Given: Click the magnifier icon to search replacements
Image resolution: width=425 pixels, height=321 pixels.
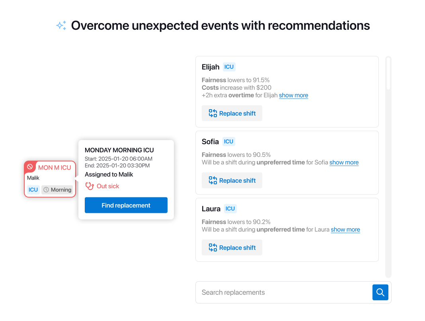Looking at the screenshot, I should [x=380, y=292].
